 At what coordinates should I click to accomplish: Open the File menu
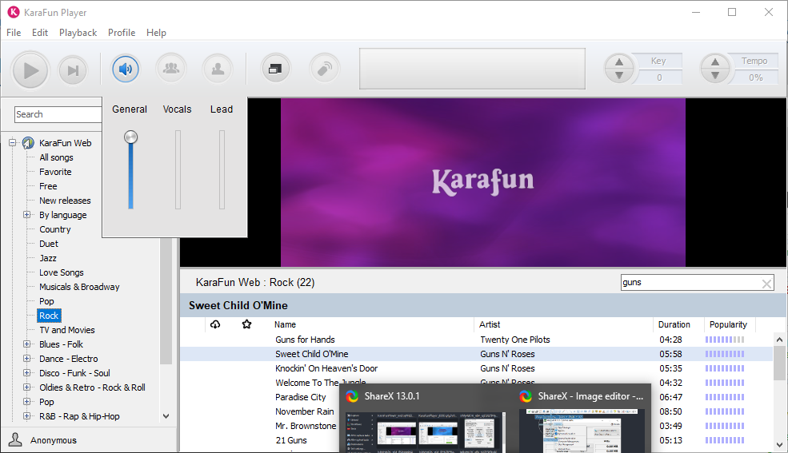click(x=14, y=33)
